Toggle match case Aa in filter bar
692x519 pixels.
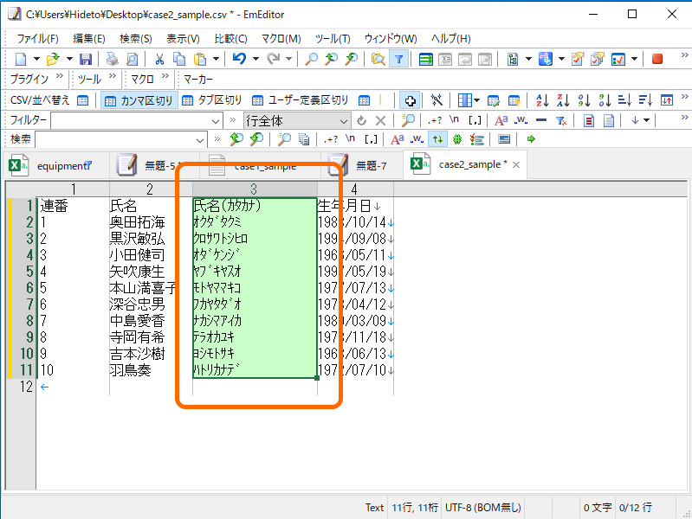[501, 120]
